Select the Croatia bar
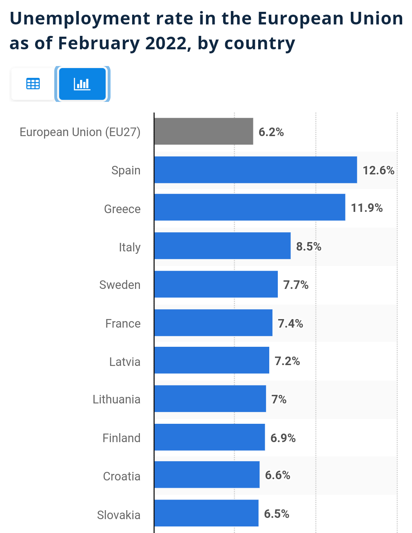Viewport: 412px width, 533px height. click(207, 475)
